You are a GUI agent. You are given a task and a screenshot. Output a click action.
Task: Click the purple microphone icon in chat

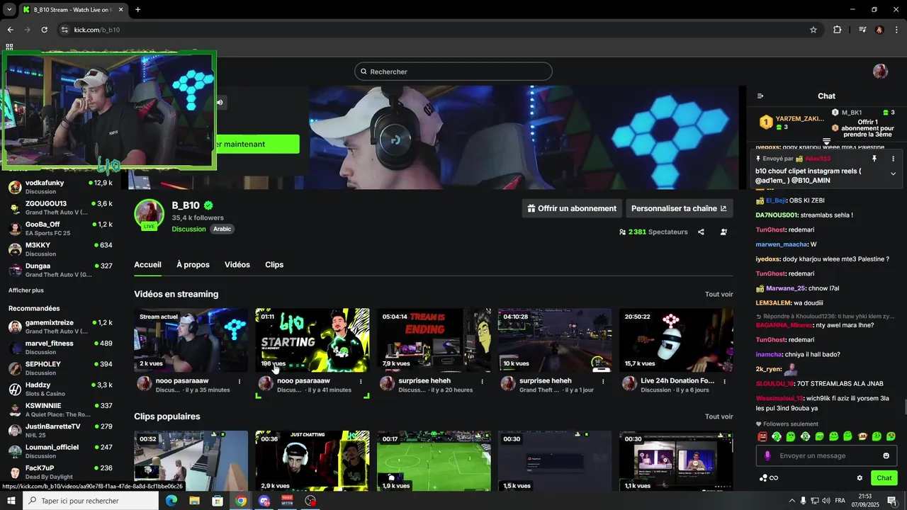tap(767, 455)
